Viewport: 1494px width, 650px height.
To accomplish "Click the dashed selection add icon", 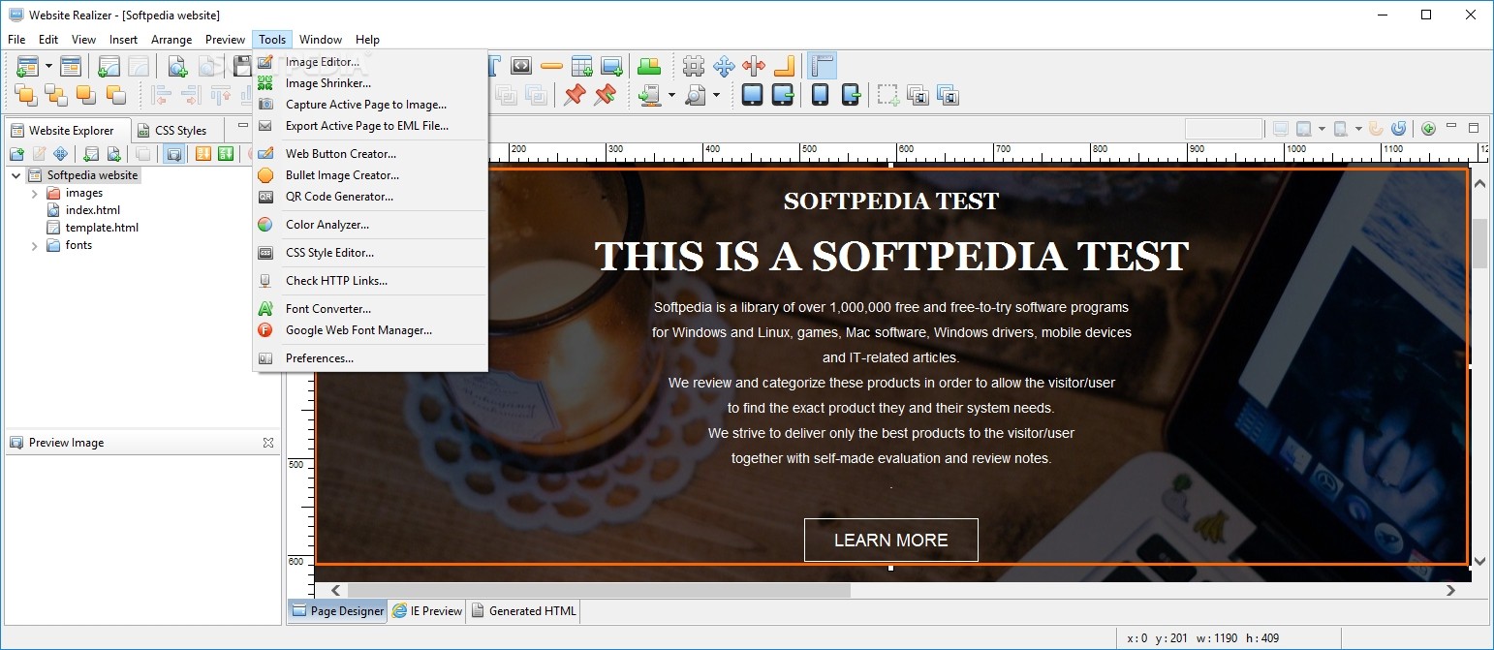I will tap(888, 95).
